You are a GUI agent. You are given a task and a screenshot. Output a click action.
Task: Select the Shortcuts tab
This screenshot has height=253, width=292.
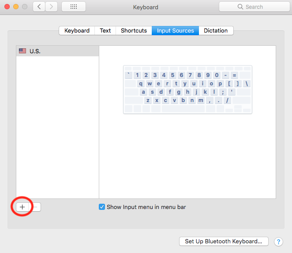coord(134,31)
